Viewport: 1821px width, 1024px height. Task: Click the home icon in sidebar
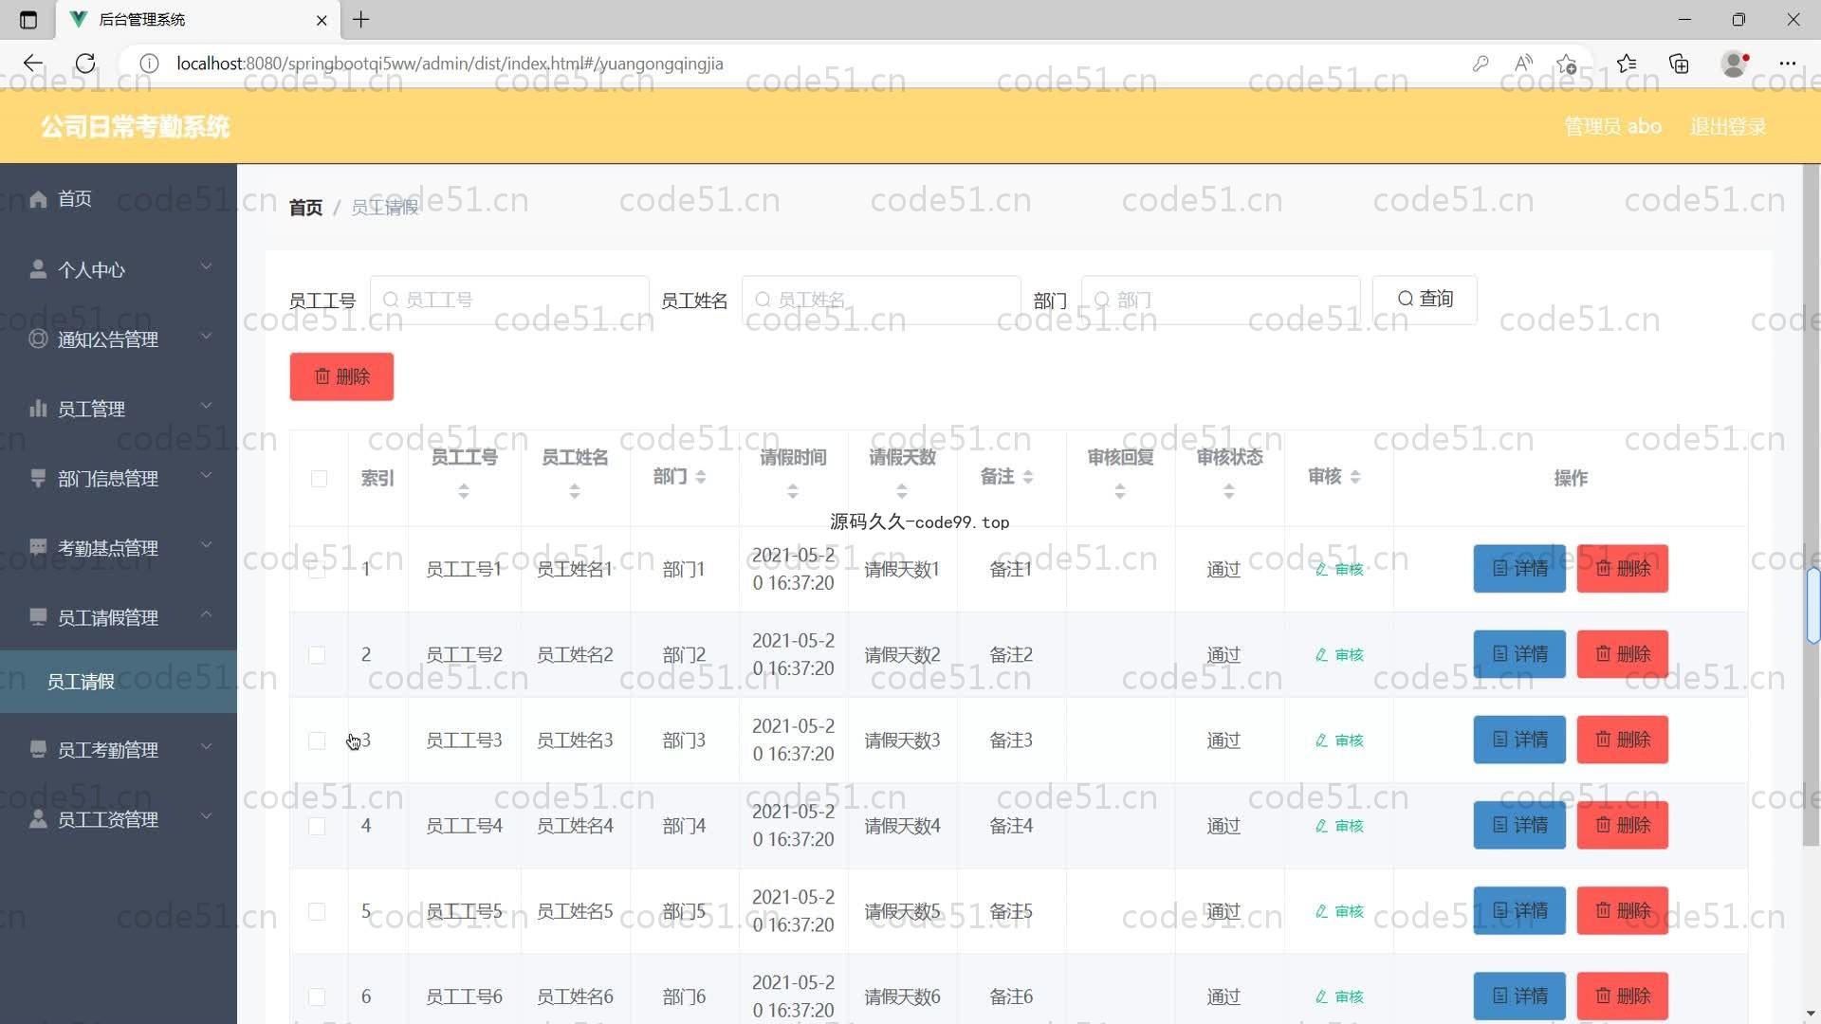38,198
